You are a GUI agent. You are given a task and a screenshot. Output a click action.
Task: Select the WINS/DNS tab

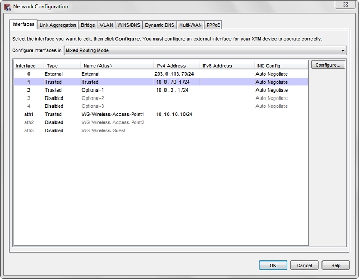(128, 25)
